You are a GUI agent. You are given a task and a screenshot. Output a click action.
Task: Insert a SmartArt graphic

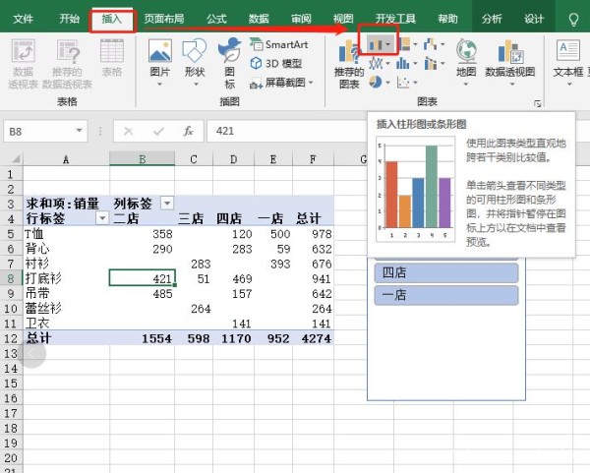pyautogui.click(x=279, y=45)
